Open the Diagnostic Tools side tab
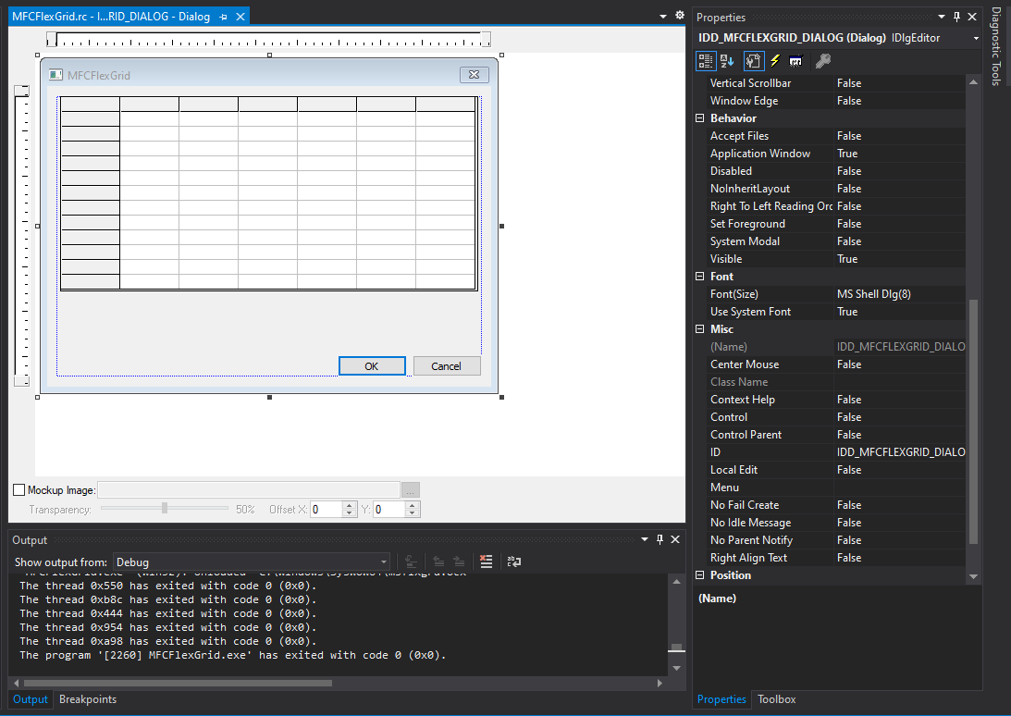This screenshot has height=716, width=1011. click(995, 46)
